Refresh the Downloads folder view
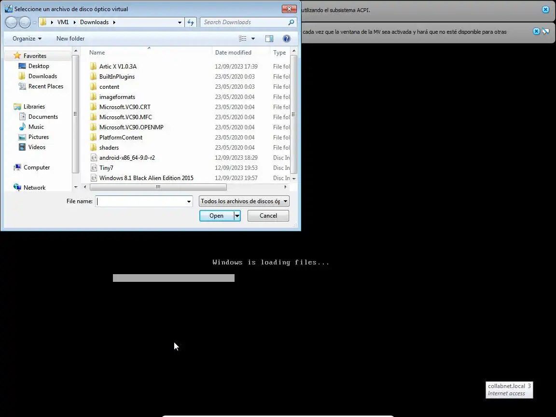The width and height of the screenshot is (556, 417). 191,22
